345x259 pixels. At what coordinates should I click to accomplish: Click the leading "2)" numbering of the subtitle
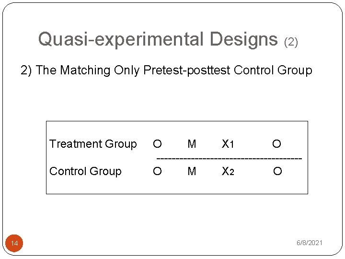(26, 71)
